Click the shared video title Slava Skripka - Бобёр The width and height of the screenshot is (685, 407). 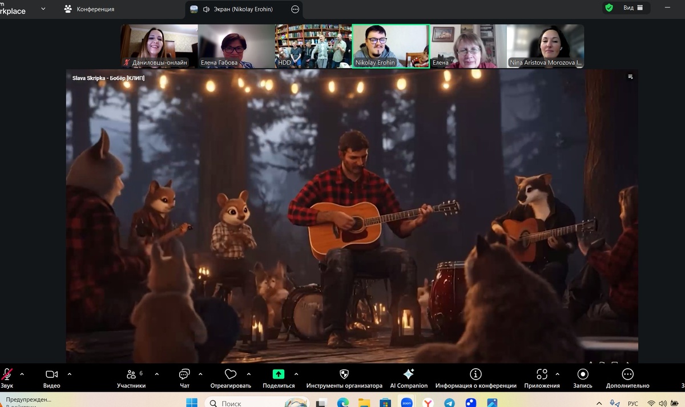[108, 78]
